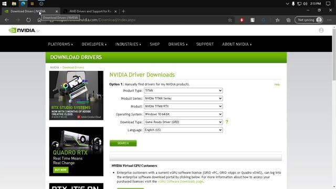Open the Operating System dropdown
This screenshot has width=336, height=189.
[x=183, y=114]
